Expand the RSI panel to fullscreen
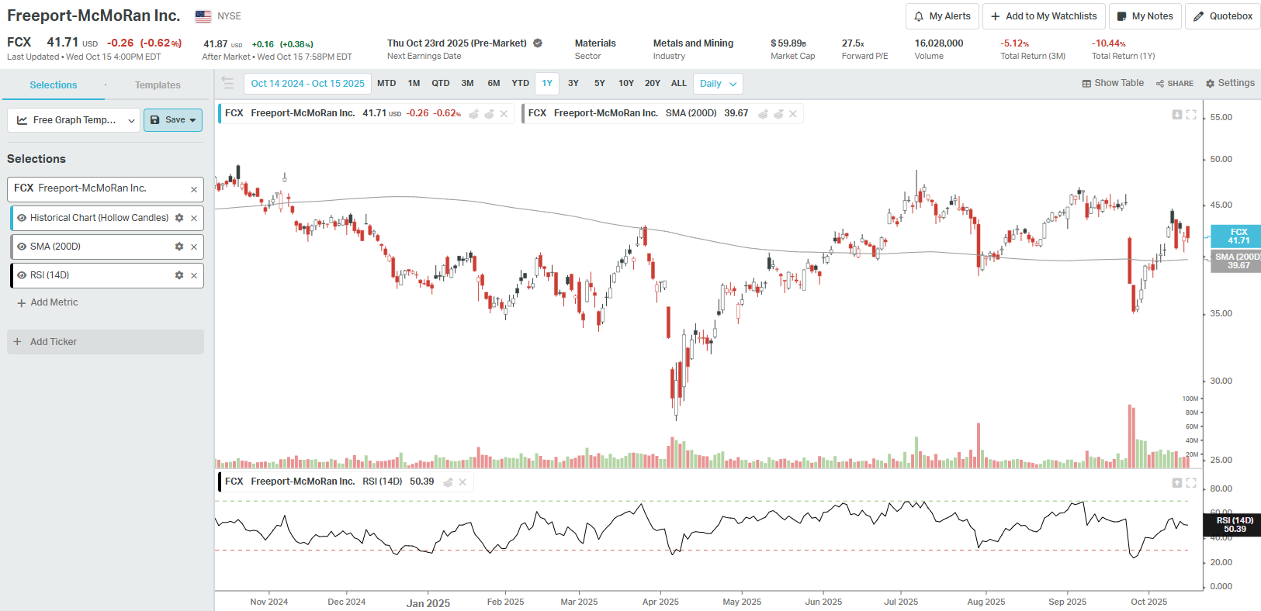1261x611 pixels. click(x=1191, y=483)
